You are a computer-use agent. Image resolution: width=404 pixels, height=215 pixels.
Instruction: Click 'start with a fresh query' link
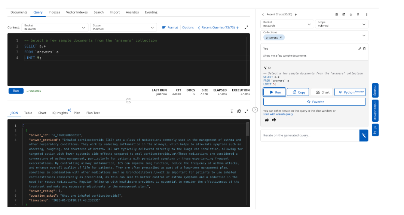click(278, 114)
